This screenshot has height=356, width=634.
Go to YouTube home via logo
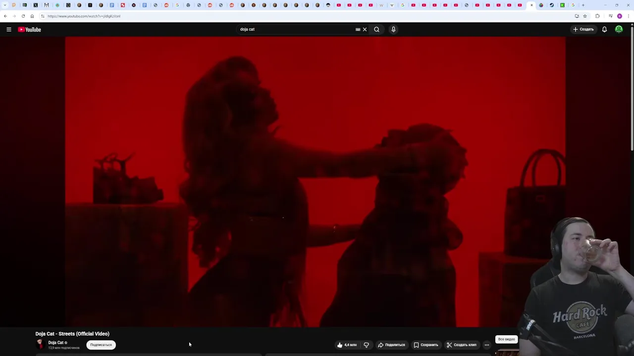(30, 29)
